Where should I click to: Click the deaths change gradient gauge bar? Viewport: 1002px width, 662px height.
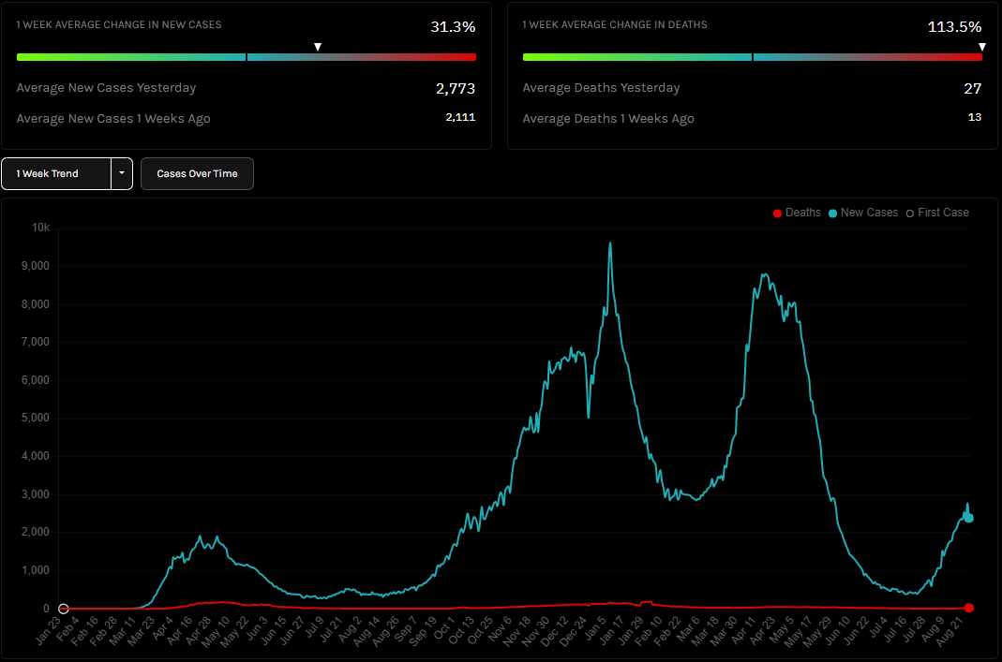click(x=752, y=57)
